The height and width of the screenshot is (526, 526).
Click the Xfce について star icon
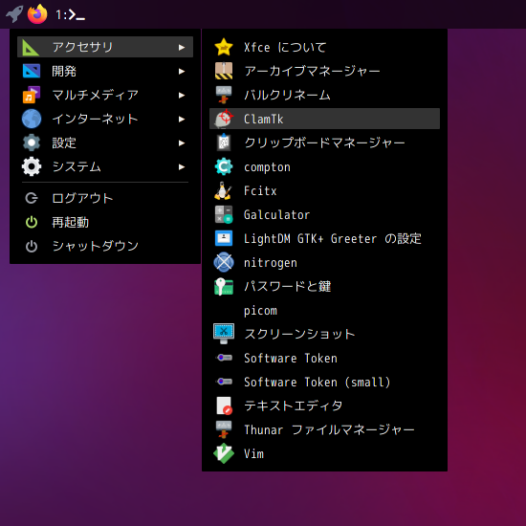(224, 47)
